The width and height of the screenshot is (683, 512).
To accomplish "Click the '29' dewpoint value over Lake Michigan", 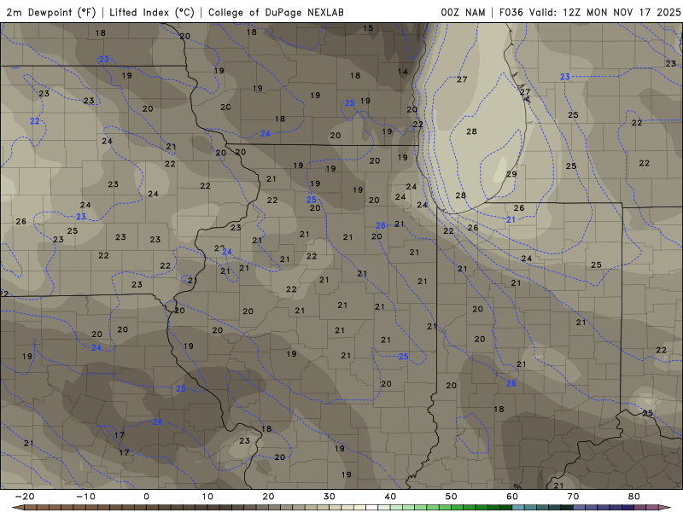I will (x=511, y=174).
